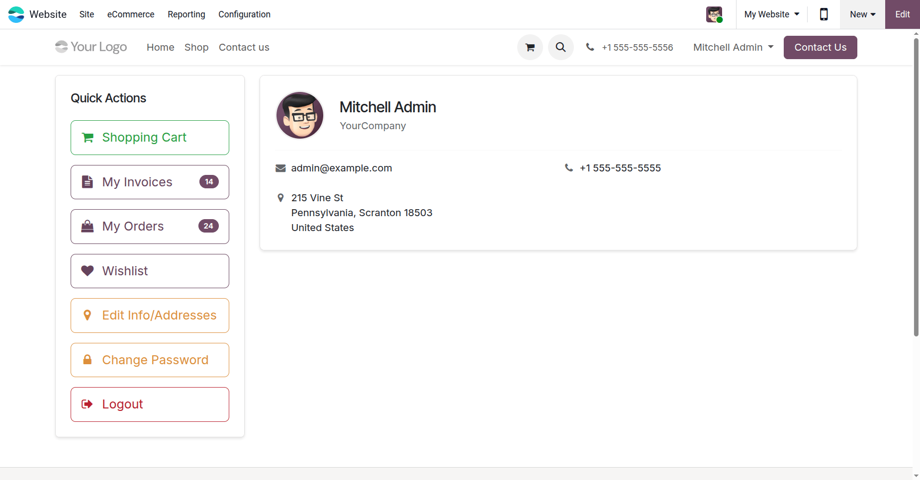Click the shopping cart icon in header
Screen dimensions: 920x480
tap(530, 47)
